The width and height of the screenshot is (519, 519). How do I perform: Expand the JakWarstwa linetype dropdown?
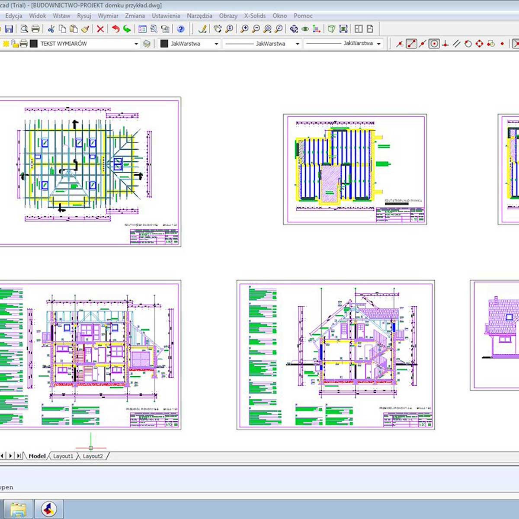(298, 43)
